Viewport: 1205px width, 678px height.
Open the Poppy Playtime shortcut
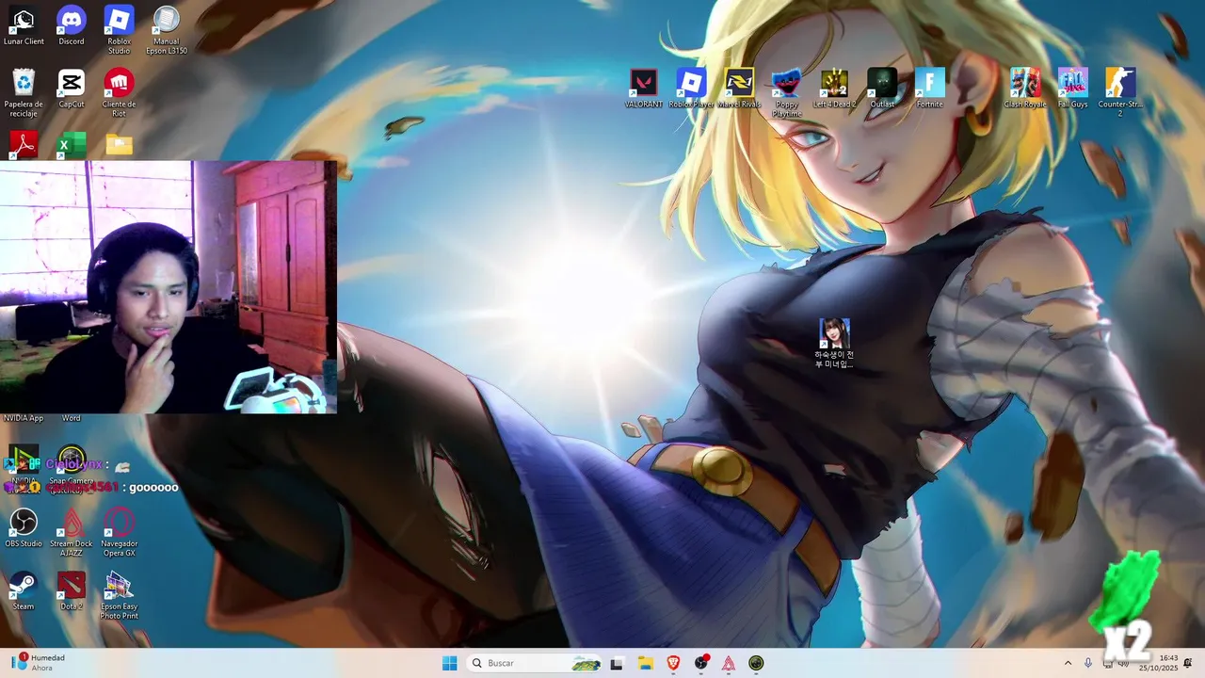787,92
